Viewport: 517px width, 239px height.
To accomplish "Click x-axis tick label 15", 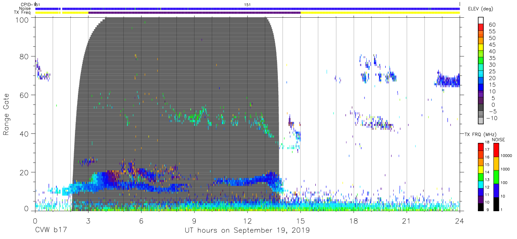I will pos(301,221).
